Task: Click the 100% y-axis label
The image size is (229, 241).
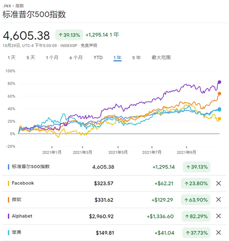Action: [x=10, y=71]
